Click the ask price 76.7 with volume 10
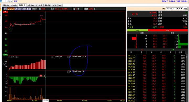The image size is (189, 102). click(x=165, y=36)
